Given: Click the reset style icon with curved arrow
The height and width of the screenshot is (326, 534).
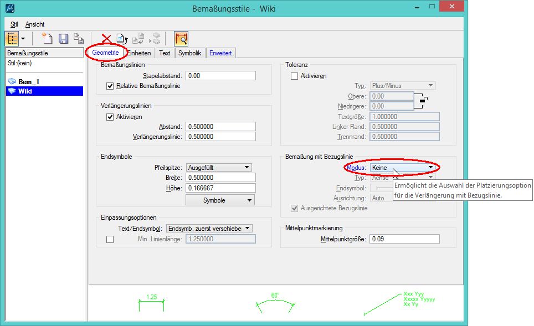Looking at the screenshot, I should 122,39.
